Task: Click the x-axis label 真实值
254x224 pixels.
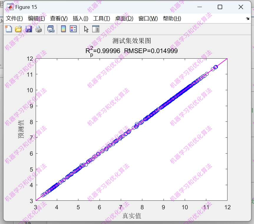Action: pyautogui.click(x=132, y=216)
